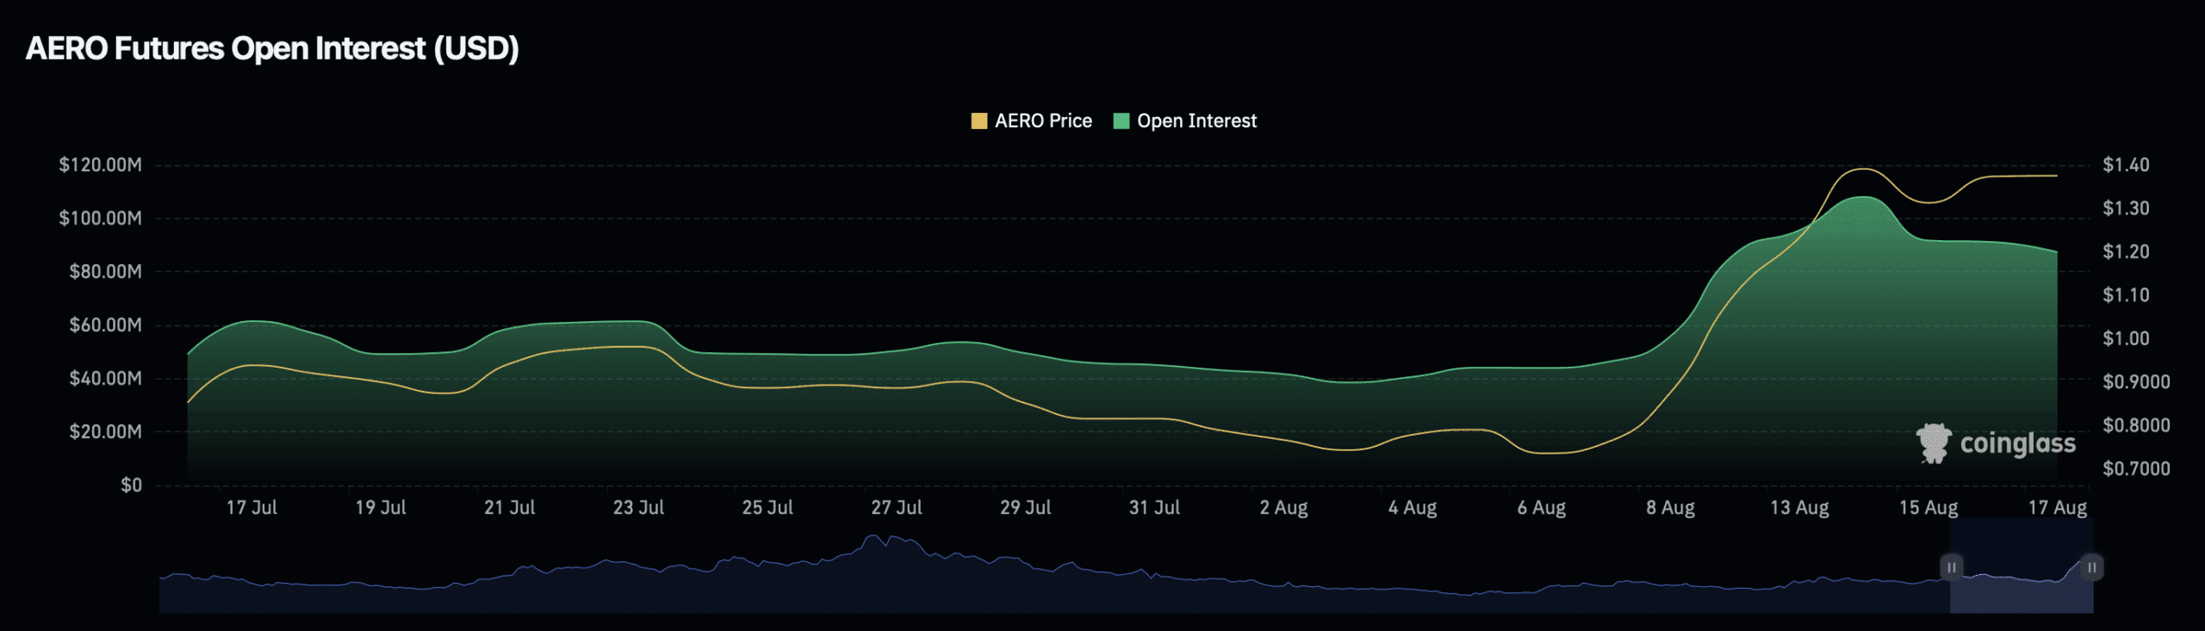This screenshot has height=631, width=2205.
Task: Click the 17 Jul date label
Action: pyautogui.click(x=252, y=507)
